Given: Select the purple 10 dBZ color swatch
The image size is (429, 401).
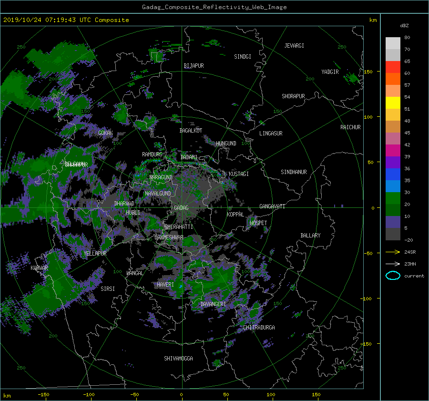Looking at the screenshot, I should [393, 222].
